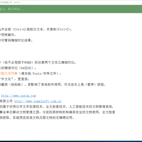Click the 有限公司 text before the legalsoft link
Viewport: 142px width, 142px height.
point(6,101)
